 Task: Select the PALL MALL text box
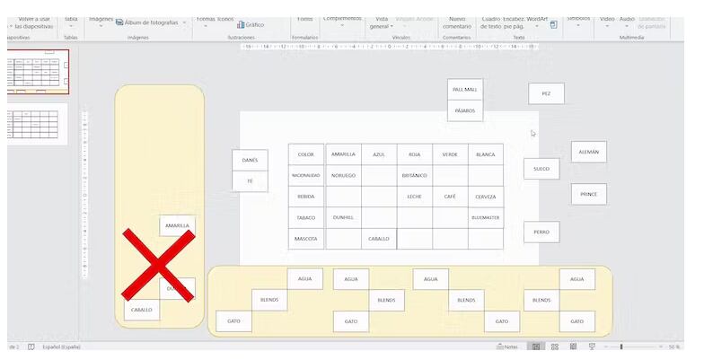point(465,90)
